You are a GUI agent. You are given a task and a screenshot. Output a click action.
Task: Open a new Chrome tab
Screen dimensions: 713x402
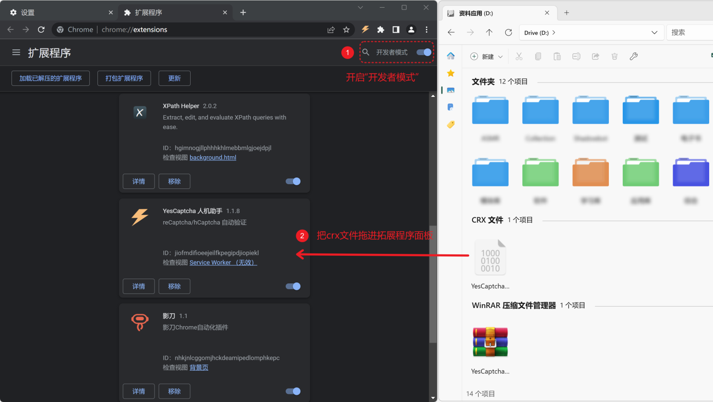click(243, 12)
